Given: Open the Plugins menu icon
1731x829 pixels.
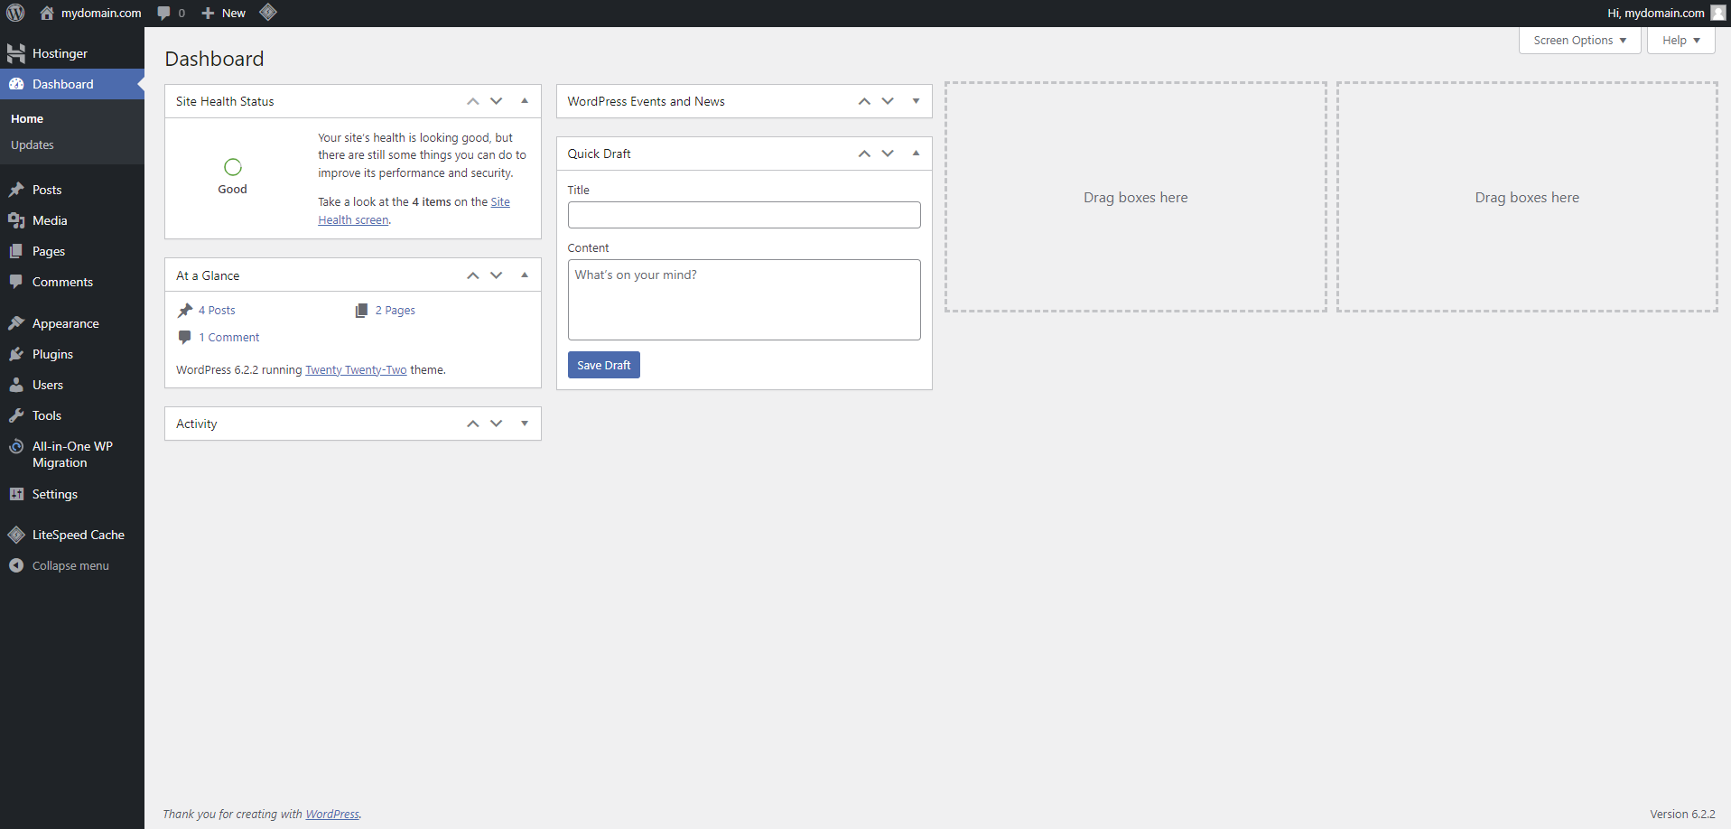Looking at the screenshot, I should [16, 354].
